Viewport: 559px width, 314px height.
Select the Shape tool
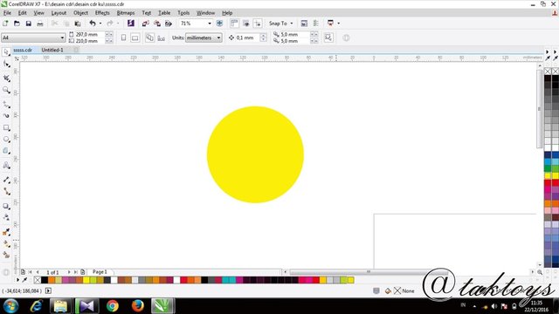tap(6, 65)
